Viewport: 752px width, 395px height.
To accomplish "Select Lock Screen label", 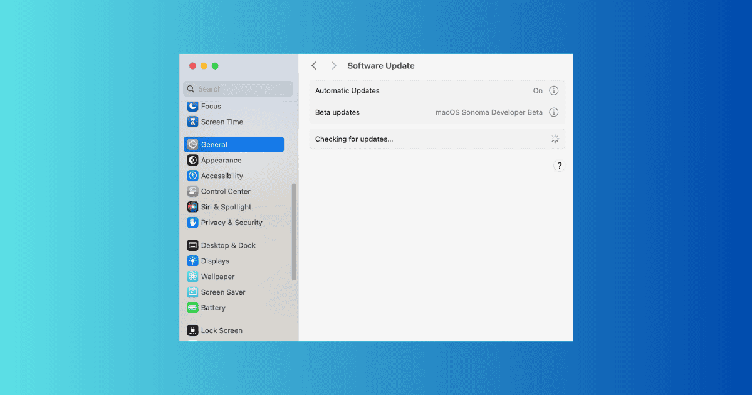I will coord(222,330).
